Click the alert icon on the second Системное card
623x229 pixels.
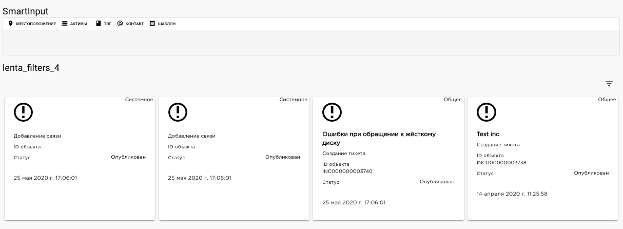(x=178, y=112)
